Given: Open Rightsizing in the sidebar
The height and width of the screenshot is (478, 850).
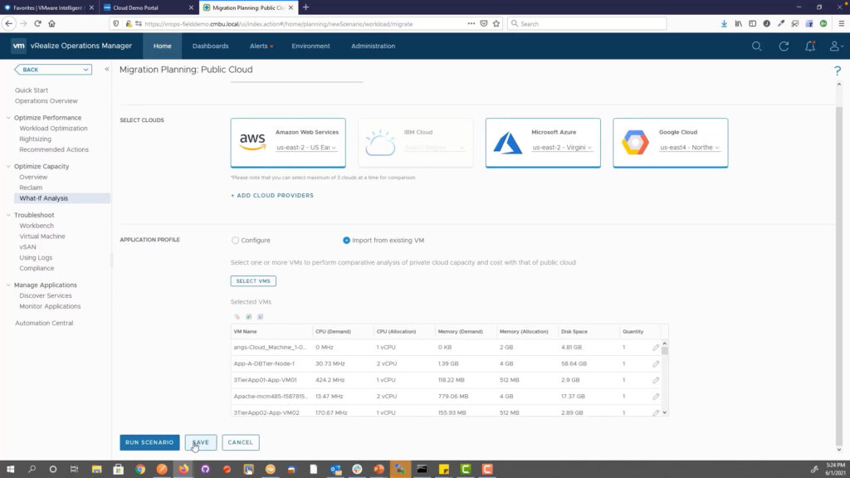Looking at the screenshot, I should [35, 139].
